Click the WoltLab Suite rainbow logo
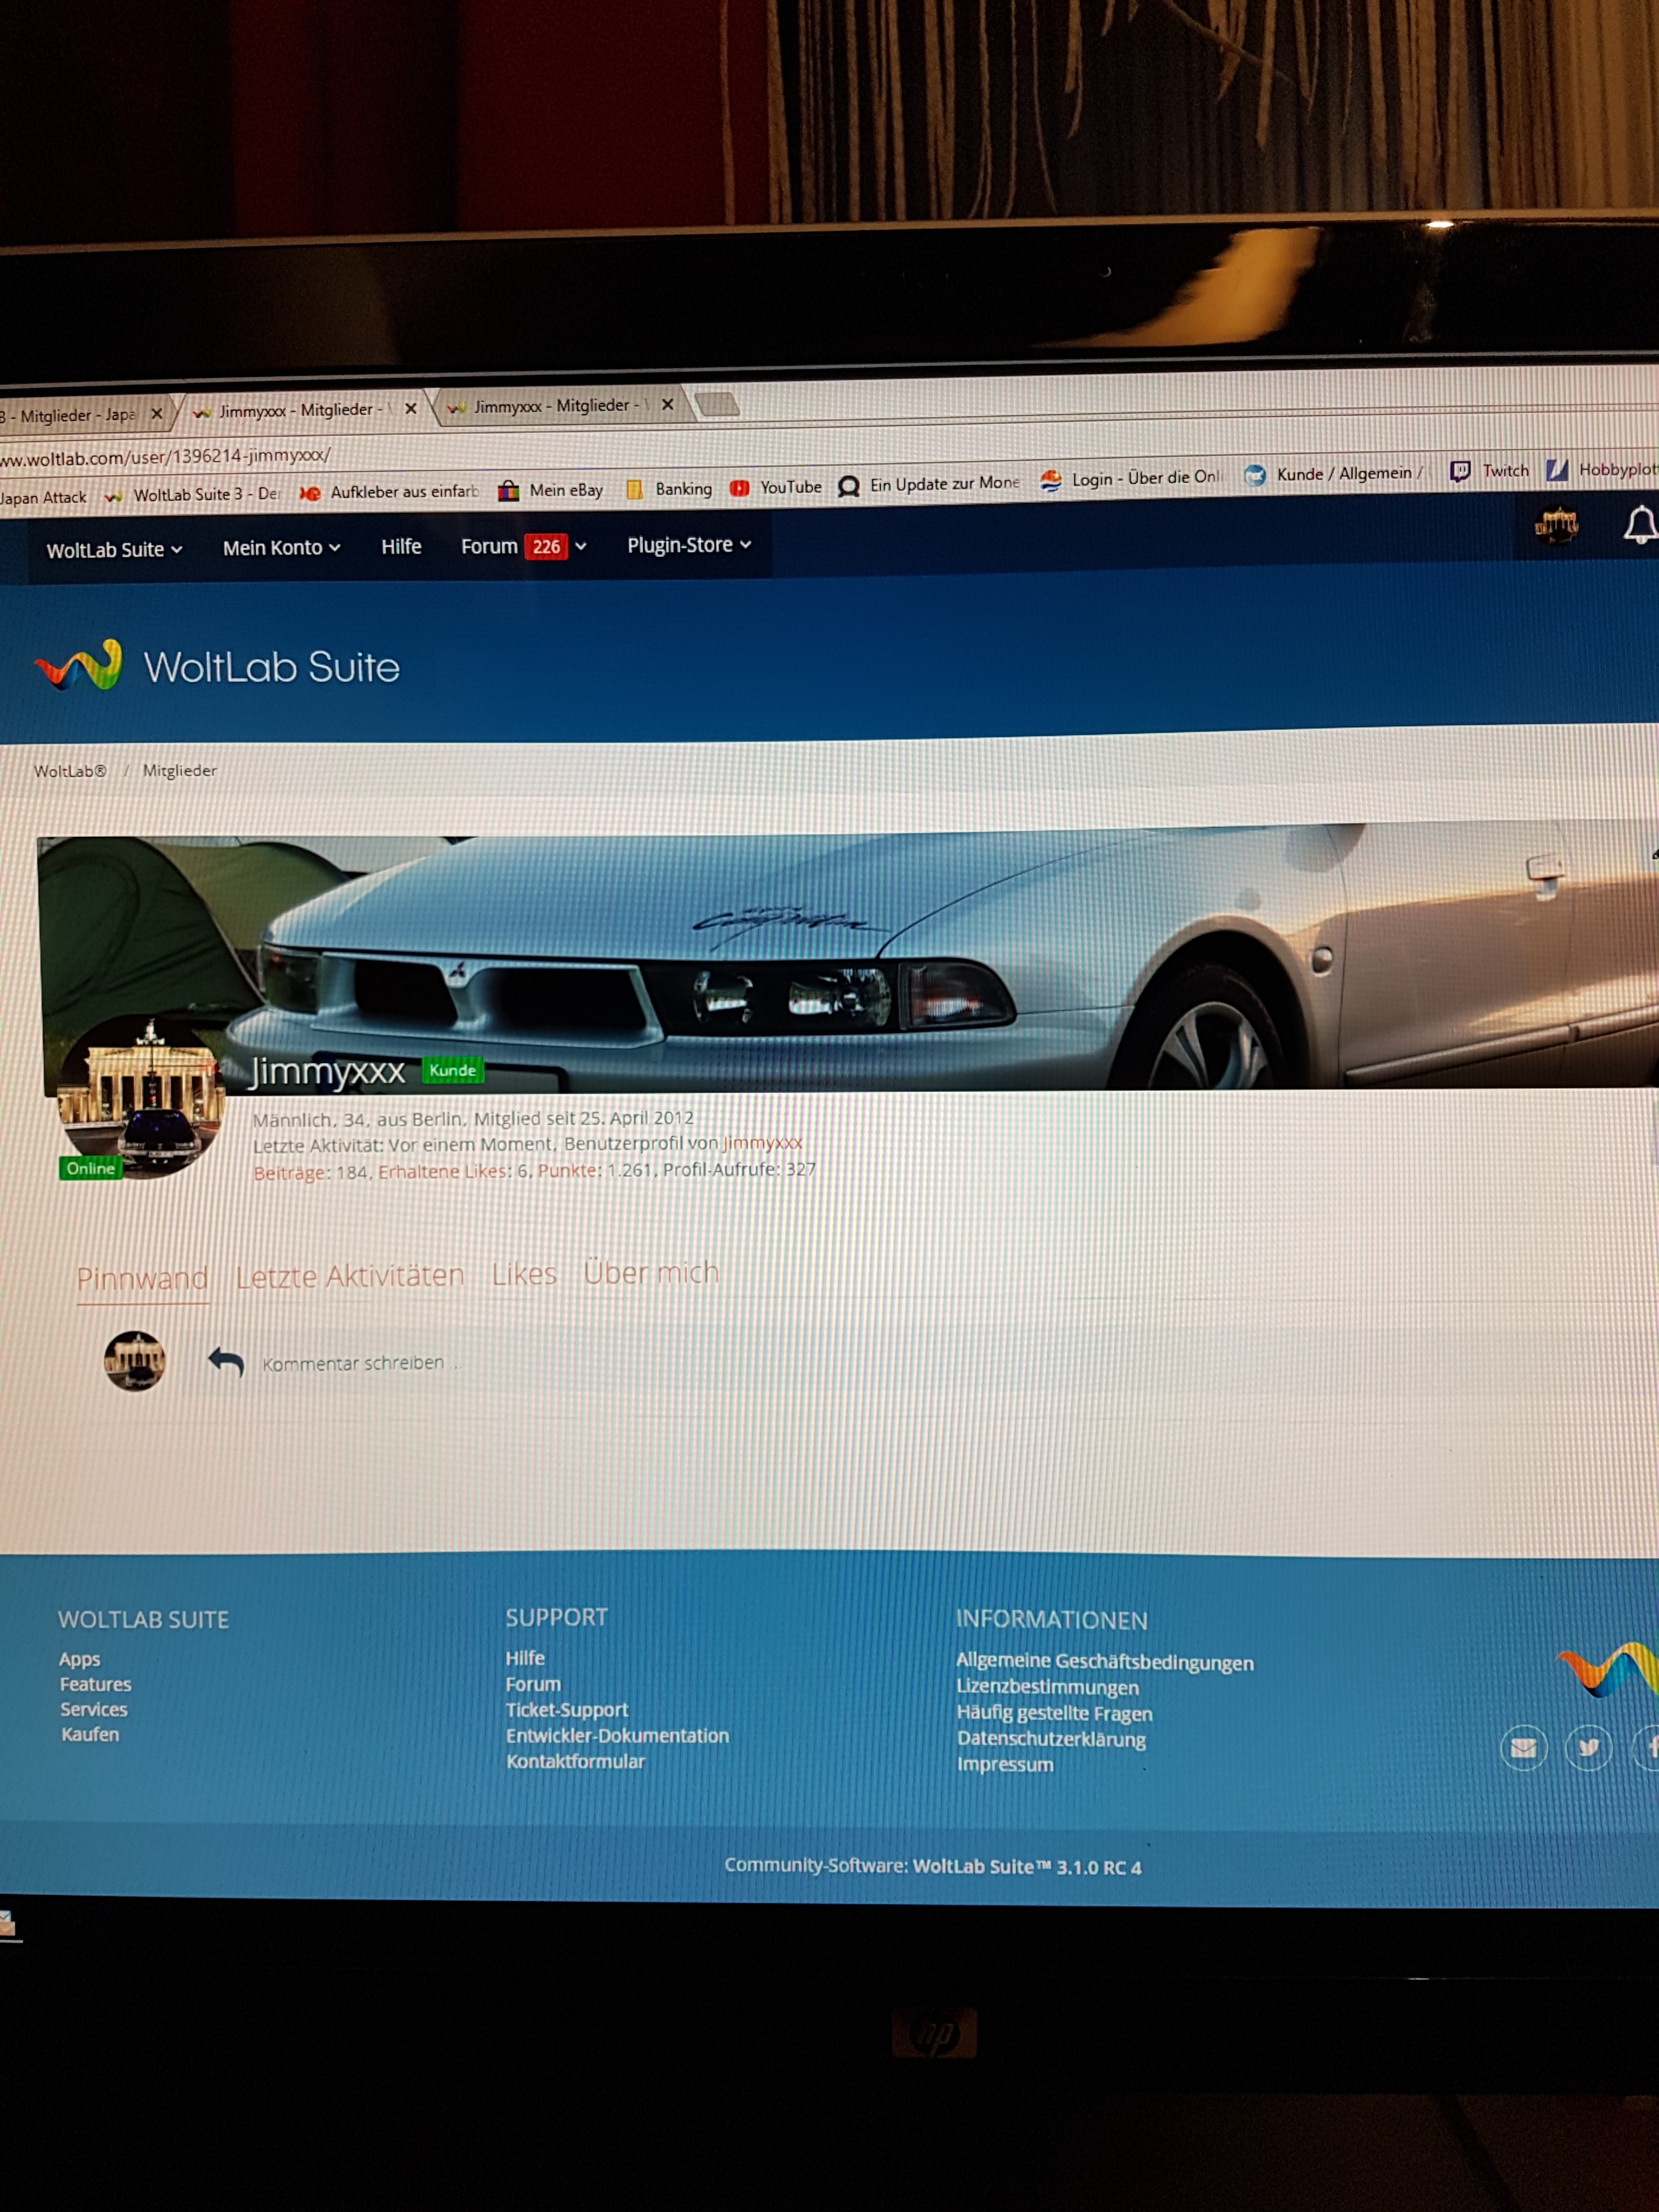 [78, 666]
